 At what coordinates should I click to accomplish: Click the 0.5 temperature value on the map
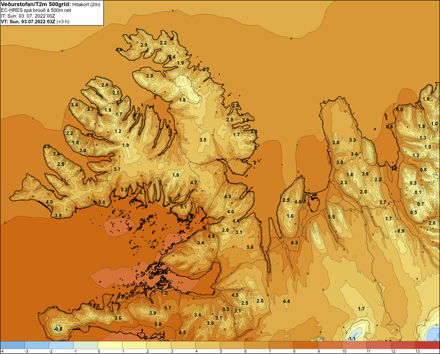(414, 213)
